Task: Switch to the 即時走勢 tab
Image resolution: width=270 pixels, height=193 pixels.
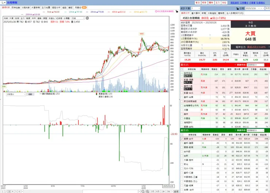Action: 16,8
